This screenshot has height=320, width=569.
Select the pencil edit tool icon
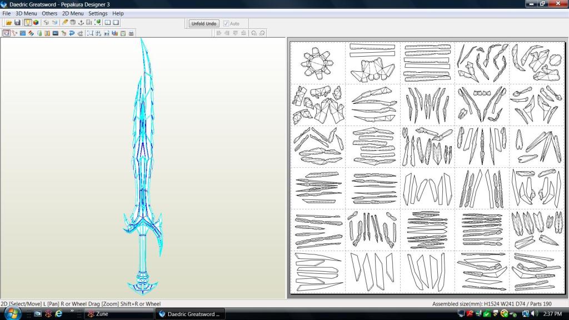click(x=64, y=22)
